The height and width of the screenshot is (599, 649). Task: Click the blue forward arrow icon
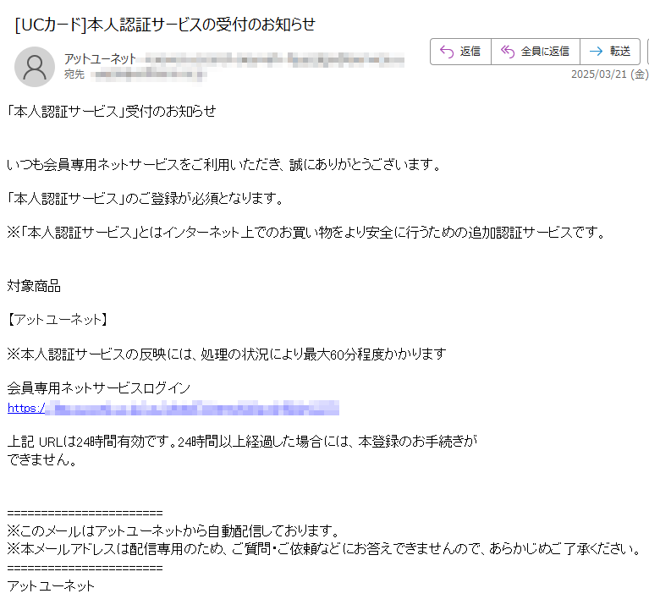(x=596, y=52)
